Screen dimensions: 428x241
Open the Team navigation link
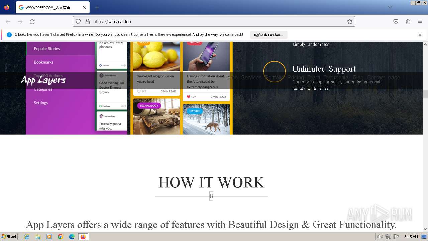314,77
